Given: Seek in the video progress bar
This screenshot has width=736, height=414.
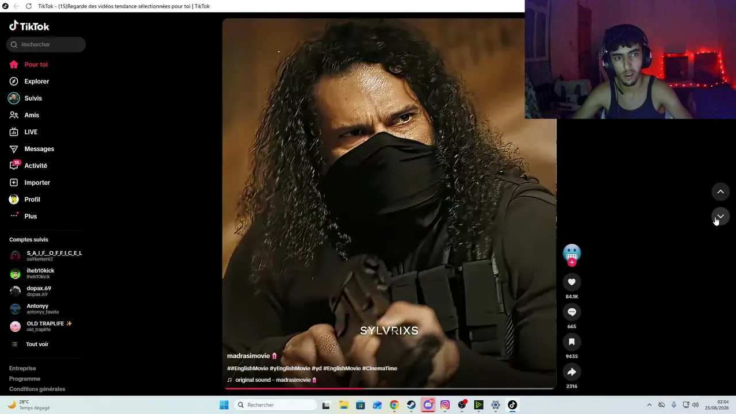Looking at the screenshot, I should coord(389,388).
